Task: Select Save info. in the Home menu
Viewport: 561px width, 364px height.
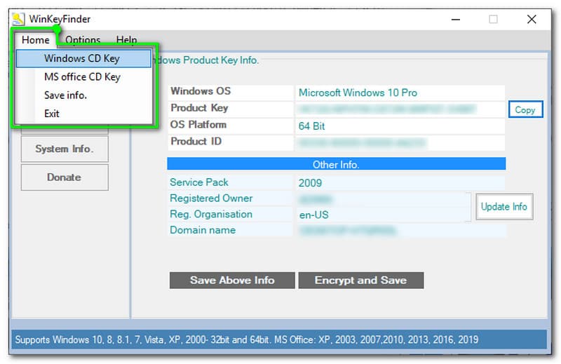Action: pyautogui.click(x=65, y=95)
